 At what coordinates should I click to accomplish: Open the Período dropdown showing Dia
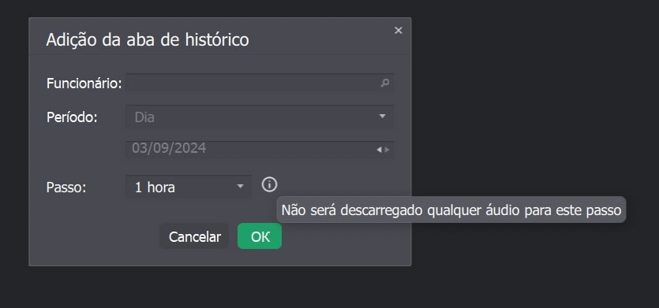(260, 117)
